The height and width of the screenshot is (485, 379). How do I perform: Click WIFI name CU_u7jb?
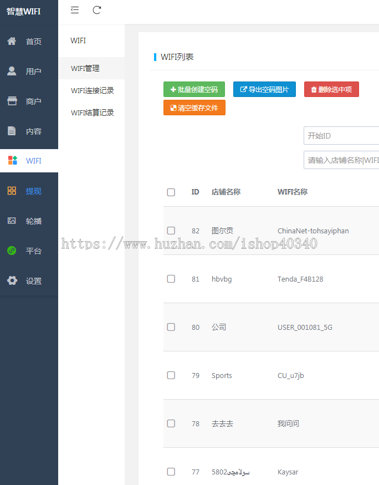(x=290, y=375)
